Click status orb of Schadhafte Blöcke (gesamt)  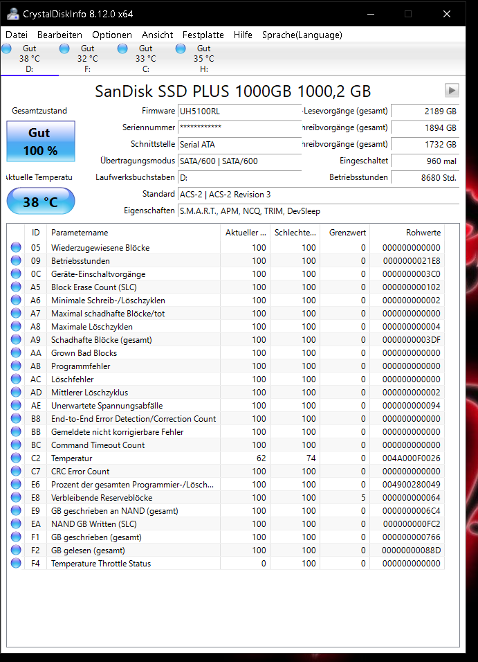pos(16,339)
